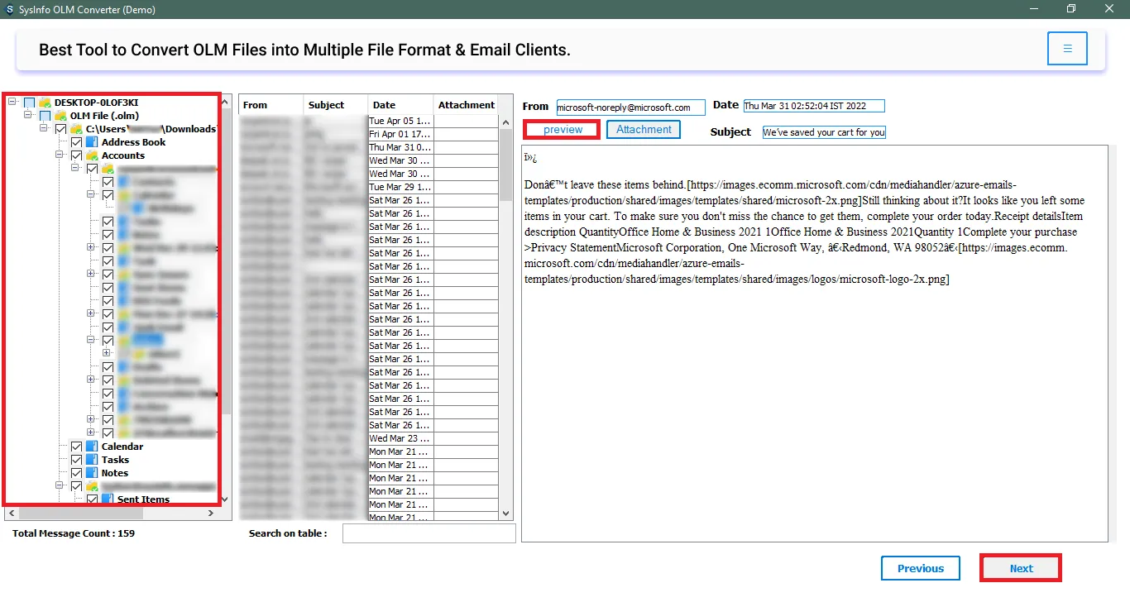Click the Tasks item icon in tree

(92, 460)
